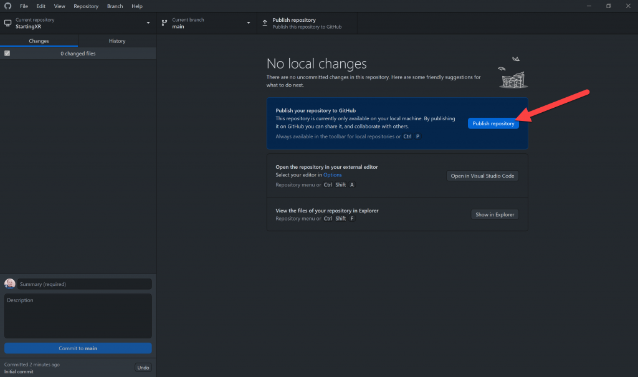Open the Options link for editor selection
Viewport: 638px width, 377px height.
tap(333, 175)
